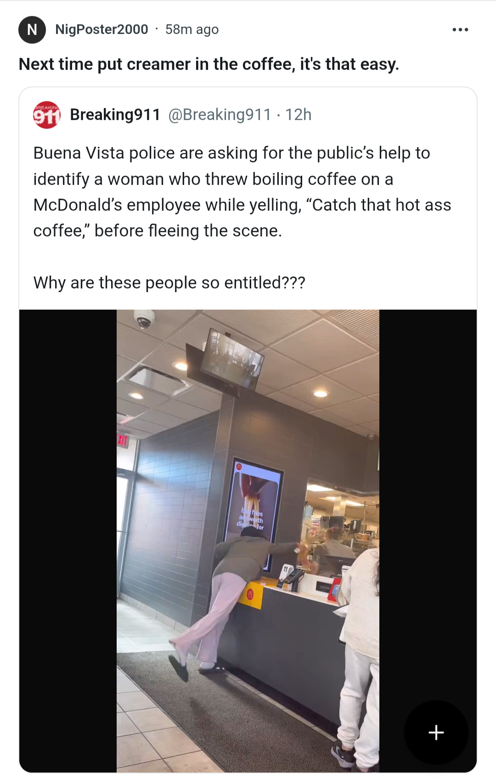
Task: Tap the security dome camera in video
Action: tap(145, 318)
